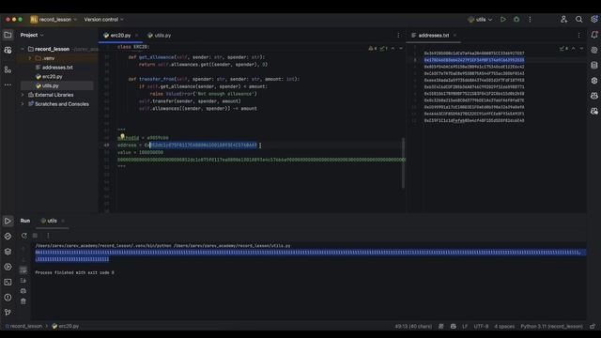
Task: Expand Scratches and Consoles node
Action: click(x=23, y=104)
